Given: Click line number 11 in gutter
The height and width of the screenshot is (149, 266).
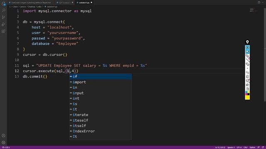Looking at the screenshot, I should pyautogui.click(x=17, y=65).
